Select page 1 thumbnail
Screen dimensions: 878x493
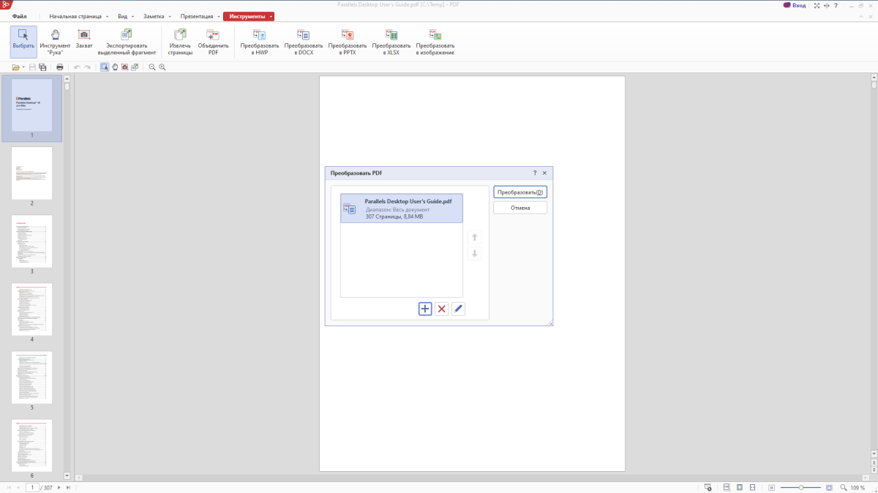tap(31, 105)
